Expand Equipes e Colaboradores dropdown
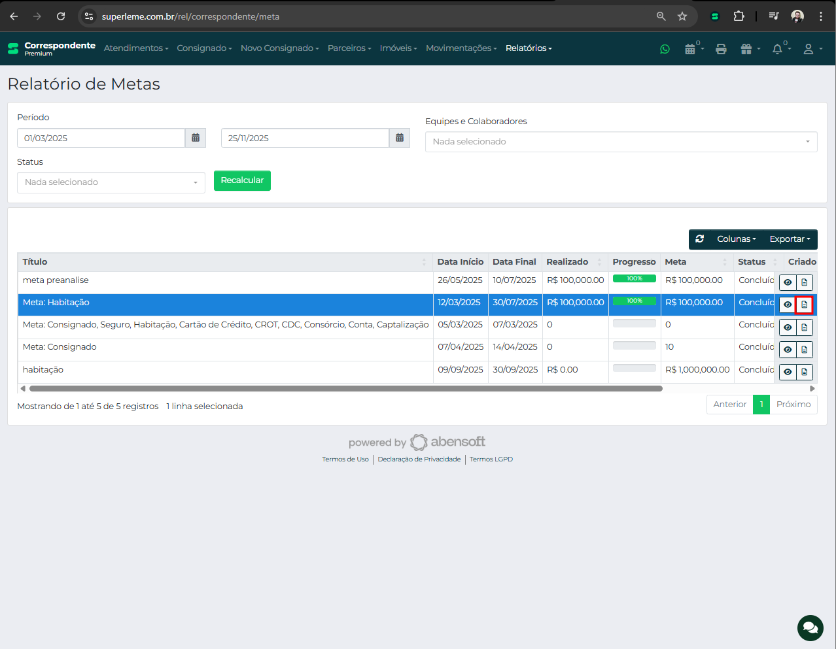Viewport: 836px width, 649px height. [x=621, y=142]
